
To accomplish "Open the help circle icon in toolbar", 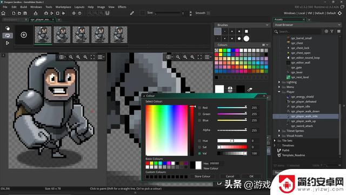I will [79, 13].
